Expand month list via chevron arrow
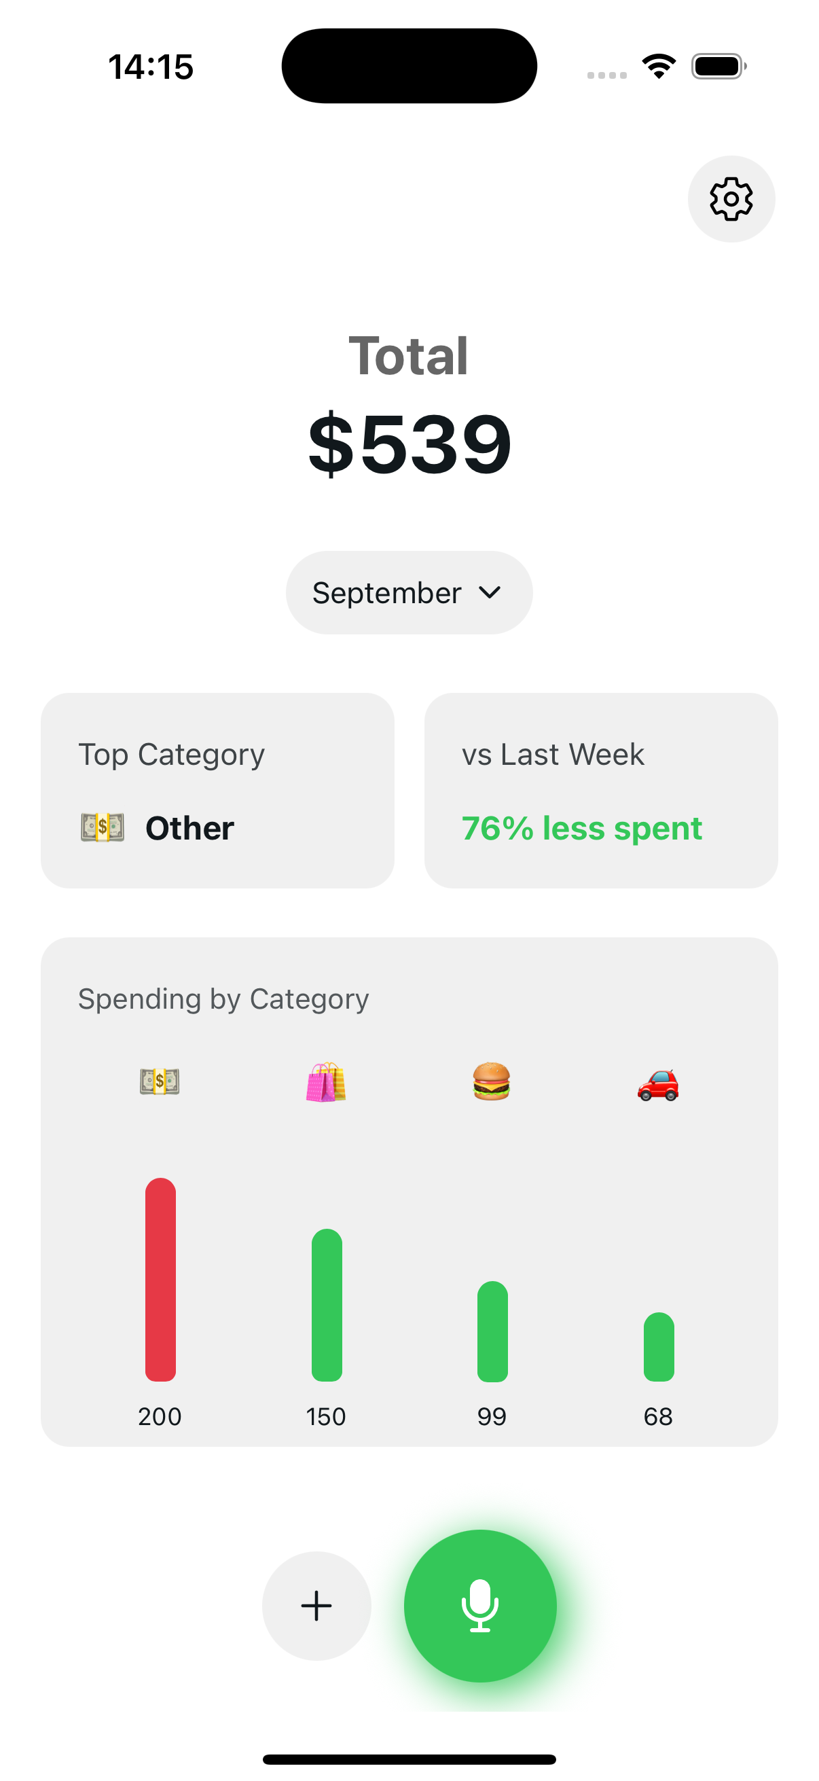 (x=490, y=592)
